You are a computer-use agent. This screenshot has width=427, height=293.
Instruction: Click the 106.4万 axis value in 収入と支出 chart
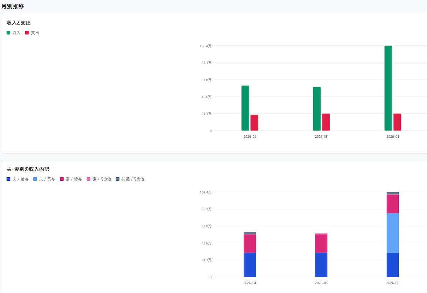[205, 46]
